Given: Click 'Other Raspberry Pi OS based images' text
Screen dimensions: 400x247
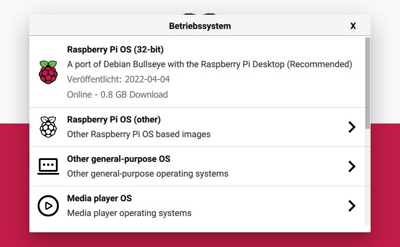Looking at the screenshot, I should pyautogui.click(x=139, y=134).
